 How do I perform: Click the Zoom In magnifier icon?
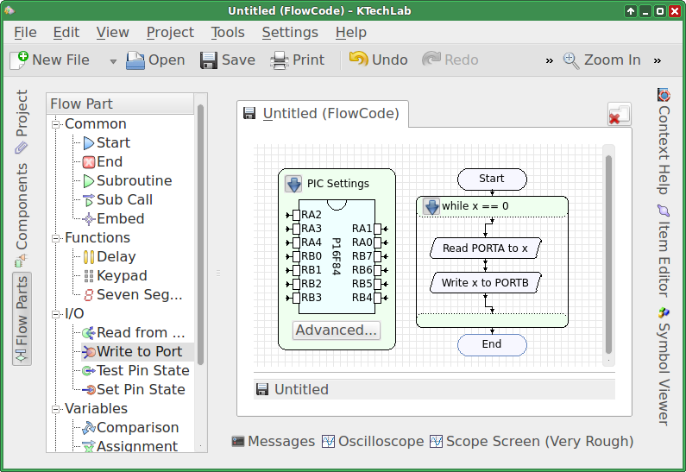pos(571,60)
